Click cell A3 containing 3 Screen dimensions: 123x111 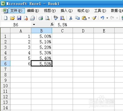21,47
